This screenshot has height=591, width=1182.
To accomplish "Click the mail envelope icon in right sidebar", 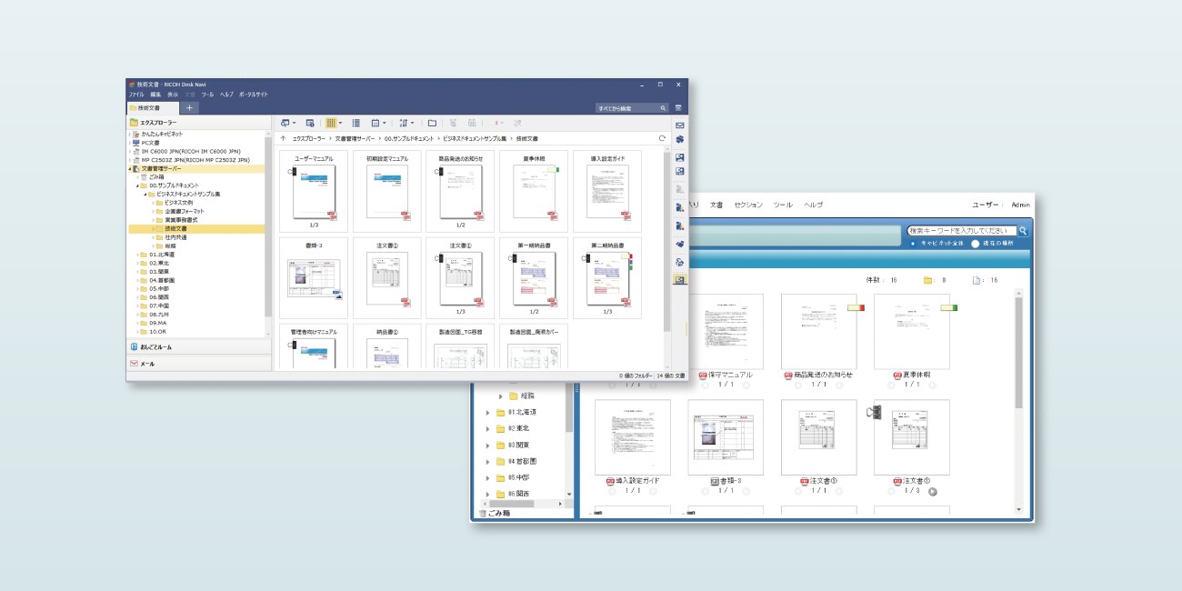I will tap(679, 125).
